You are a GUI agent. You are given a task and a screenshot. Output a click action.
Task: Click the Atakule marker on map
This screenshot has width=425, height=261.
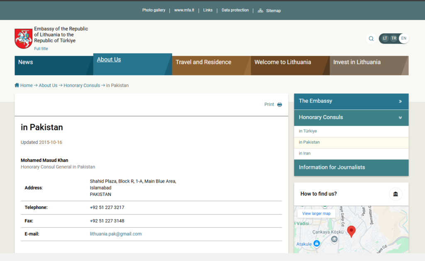coord(316,243)
